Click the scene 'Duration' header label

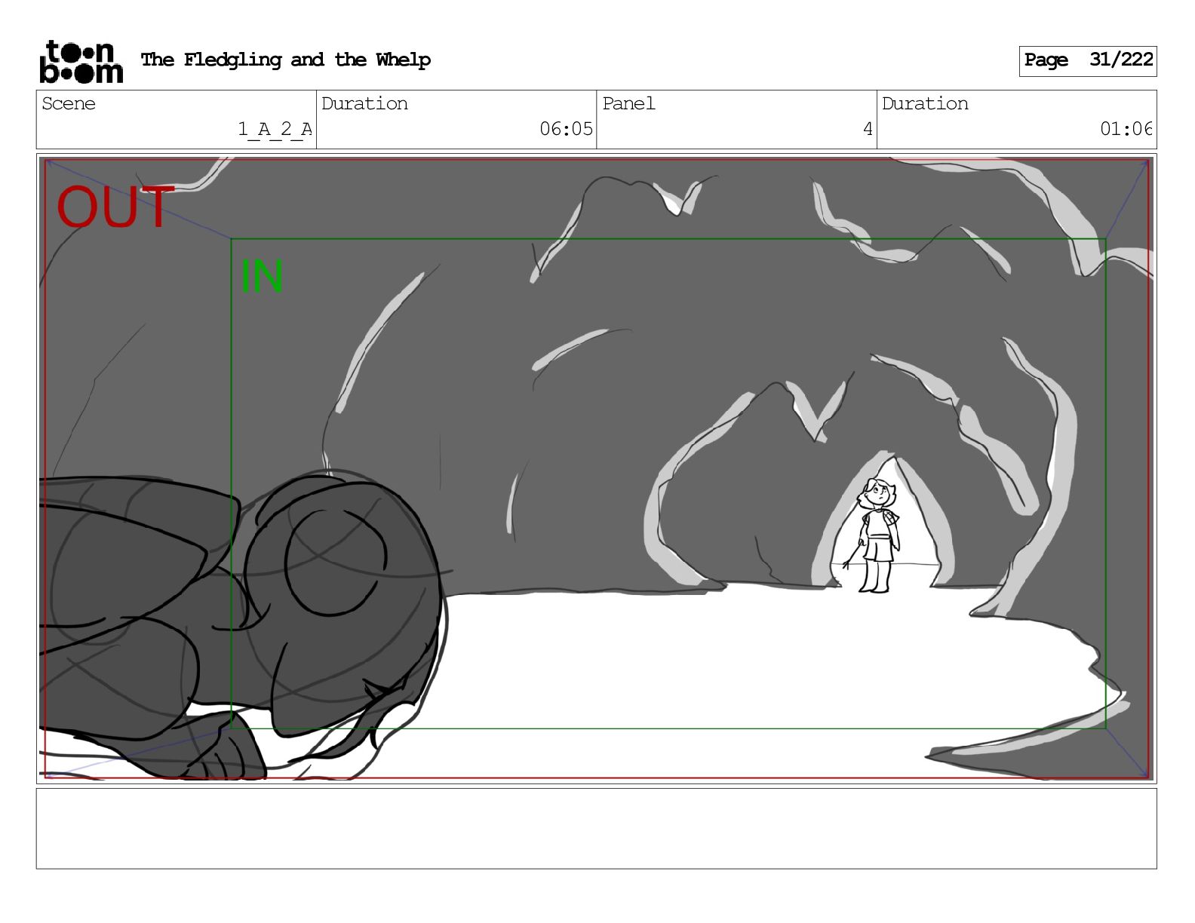click(364, 104)
